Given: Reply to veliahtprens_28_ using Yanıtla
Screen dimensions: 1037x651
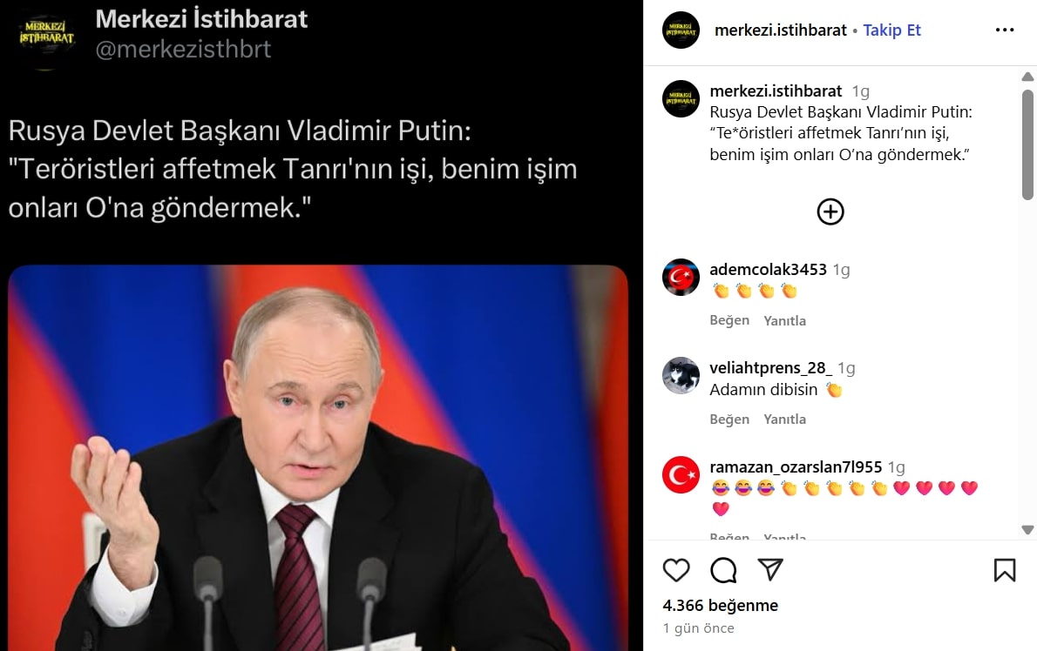Looking at the screenshot, I should [x=784, y=419].
